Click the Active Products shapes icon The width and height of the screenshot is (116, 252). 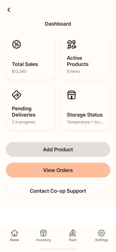click(71, 44)
